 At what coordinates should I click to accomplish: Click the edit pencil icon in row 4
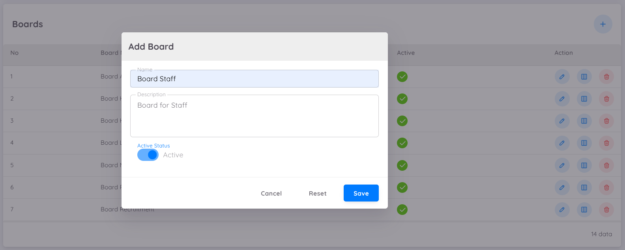click(562, 143)
